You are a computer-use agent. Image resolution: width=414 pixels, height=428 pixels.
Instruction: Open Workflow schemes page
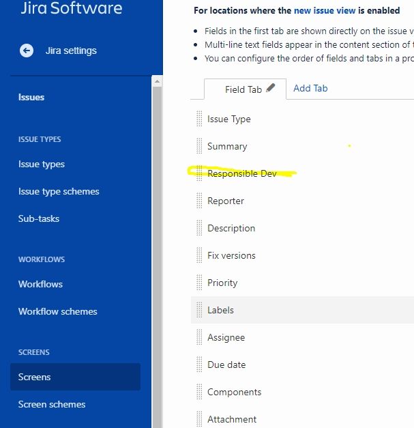click(x=57, y=311)
